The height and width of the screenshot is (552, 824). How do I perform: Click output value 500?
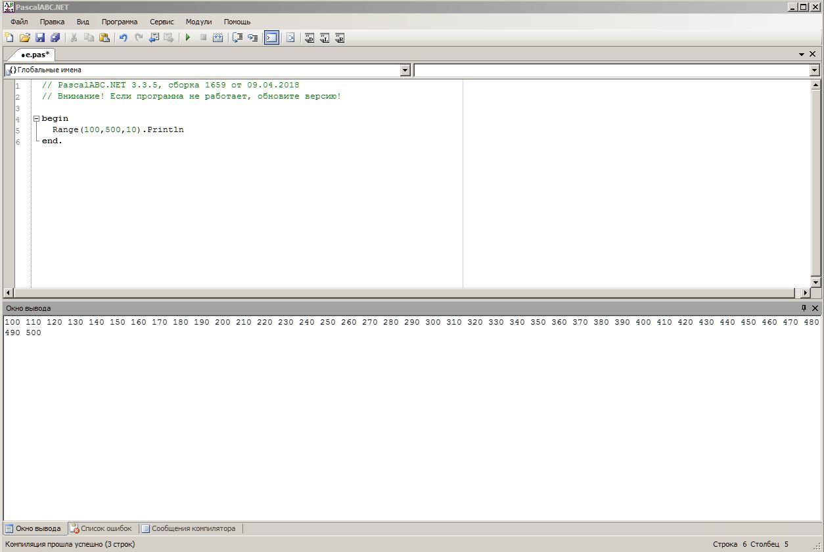(34, 333)
